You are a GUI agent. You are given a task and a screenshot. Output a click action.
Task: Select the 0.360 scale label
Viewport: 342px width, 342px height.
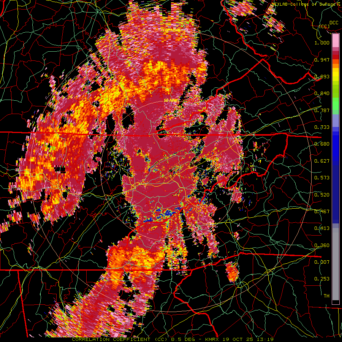(x=322, y=245)
